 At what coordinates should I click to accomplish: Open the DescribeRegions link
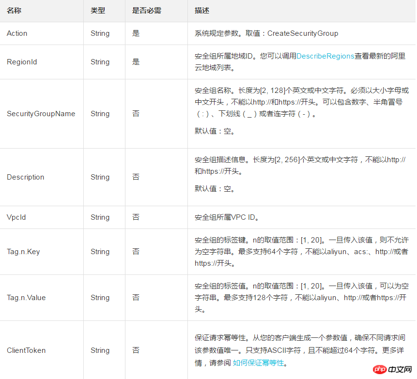pos(325,56)
